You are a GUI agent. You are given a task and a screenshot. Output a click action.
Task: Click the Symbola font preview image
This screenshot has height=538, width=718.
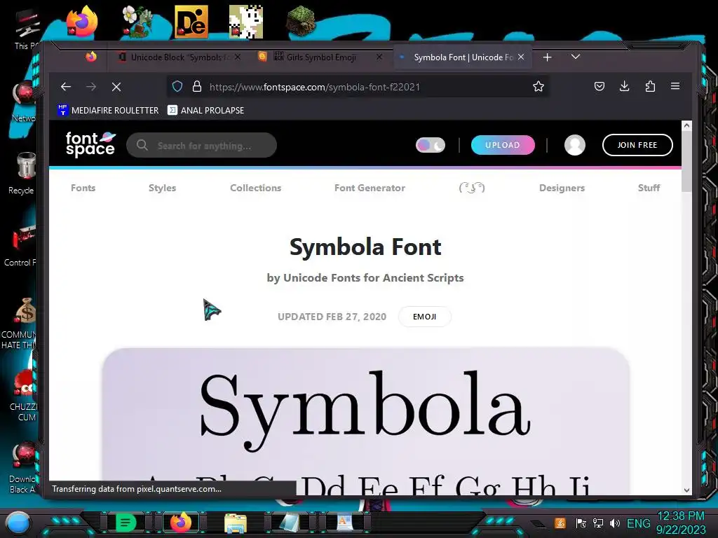click(x=365, y=421)
